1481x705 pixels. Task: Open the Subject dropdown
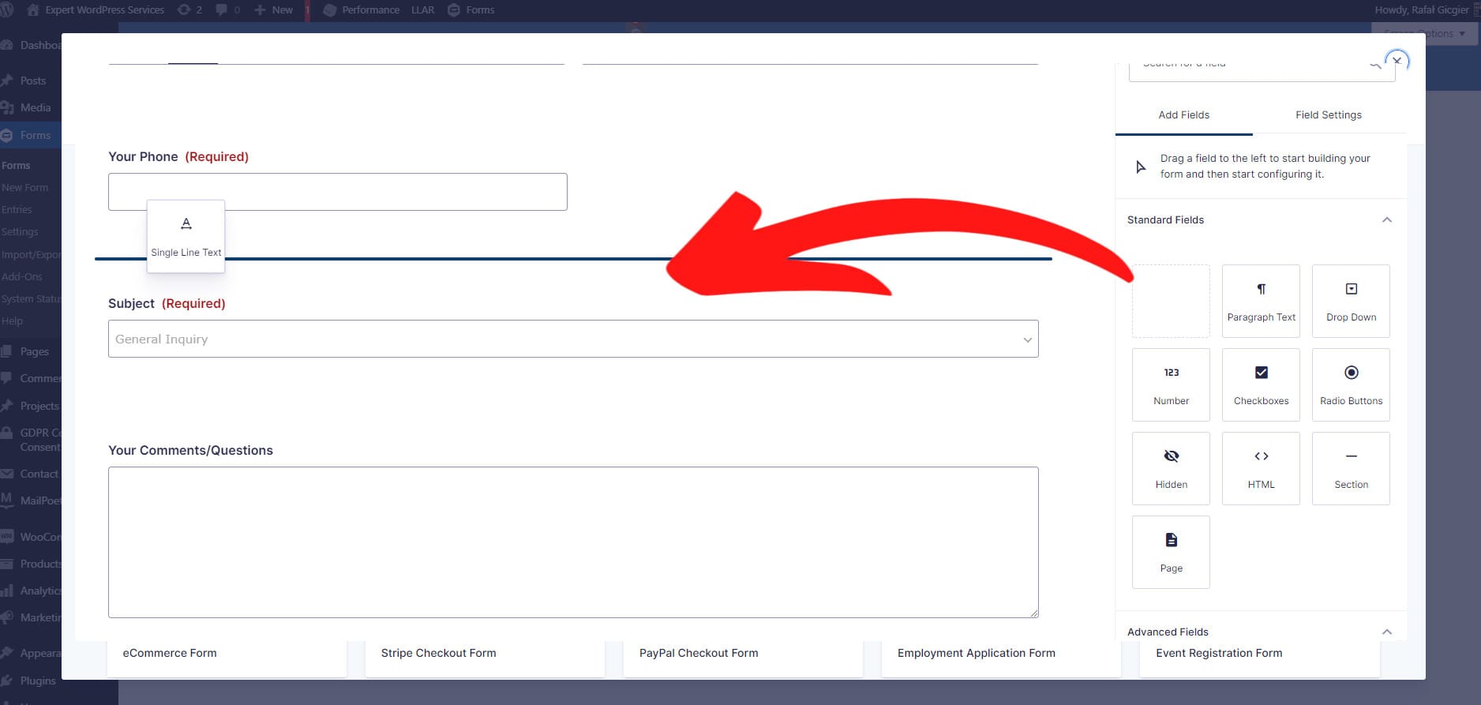572,339
